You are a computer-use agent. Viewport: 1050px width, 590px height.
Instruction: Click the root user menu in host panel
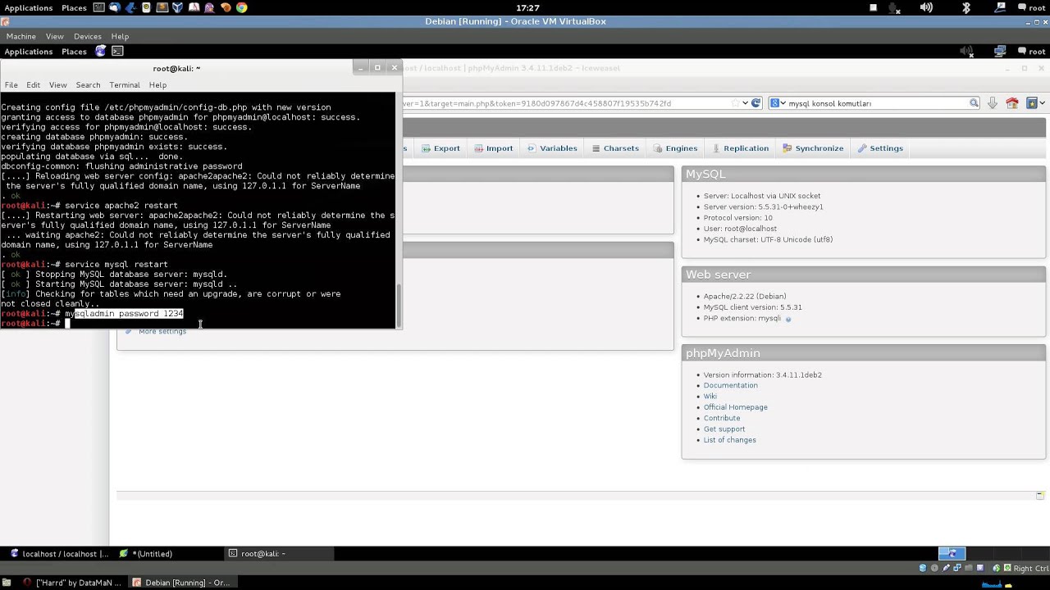[1031, 7]
